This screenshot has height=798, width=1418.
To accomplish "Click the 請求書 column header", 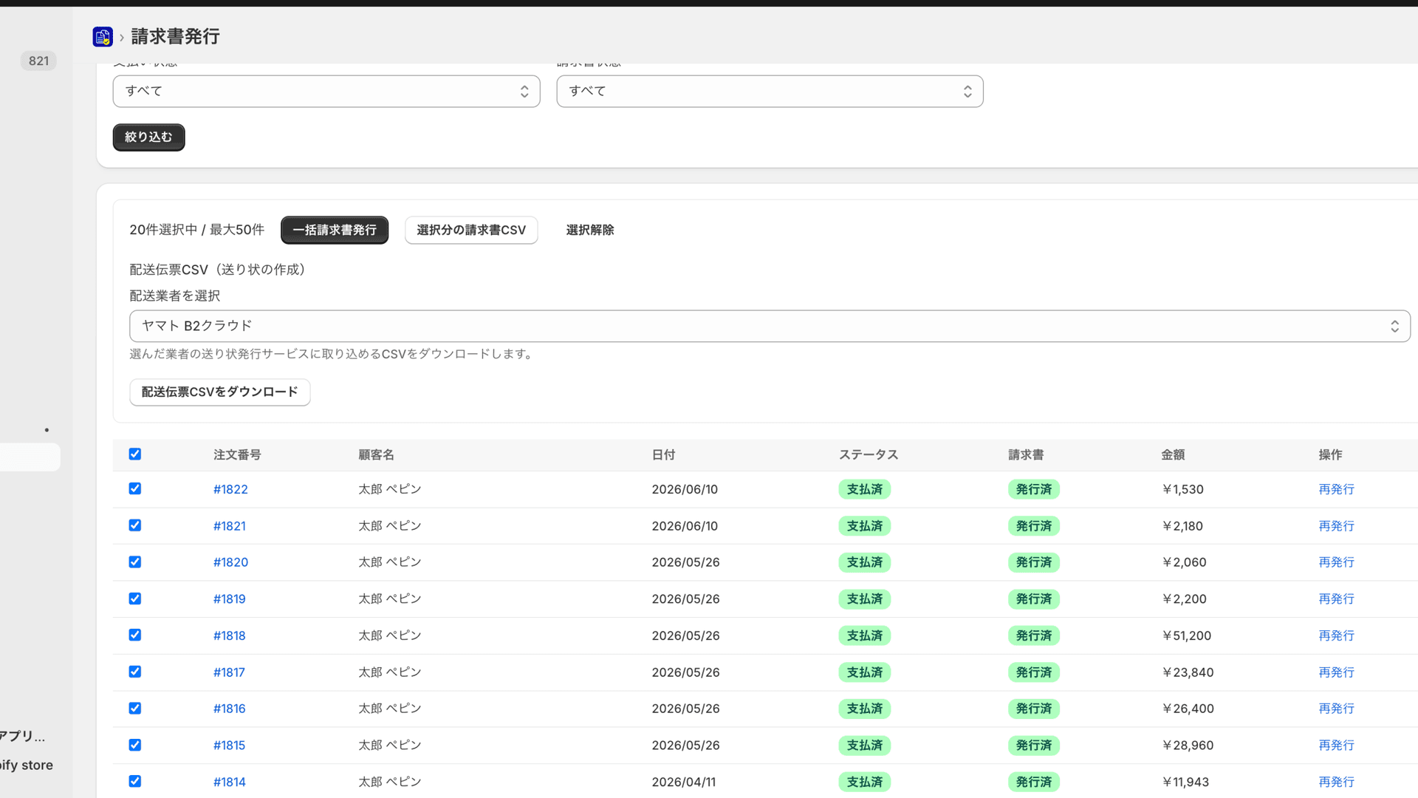I will 1026,455.
